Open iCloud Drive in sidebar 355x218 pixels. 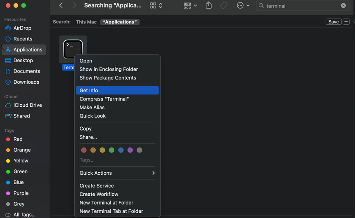tap(27, 105)
